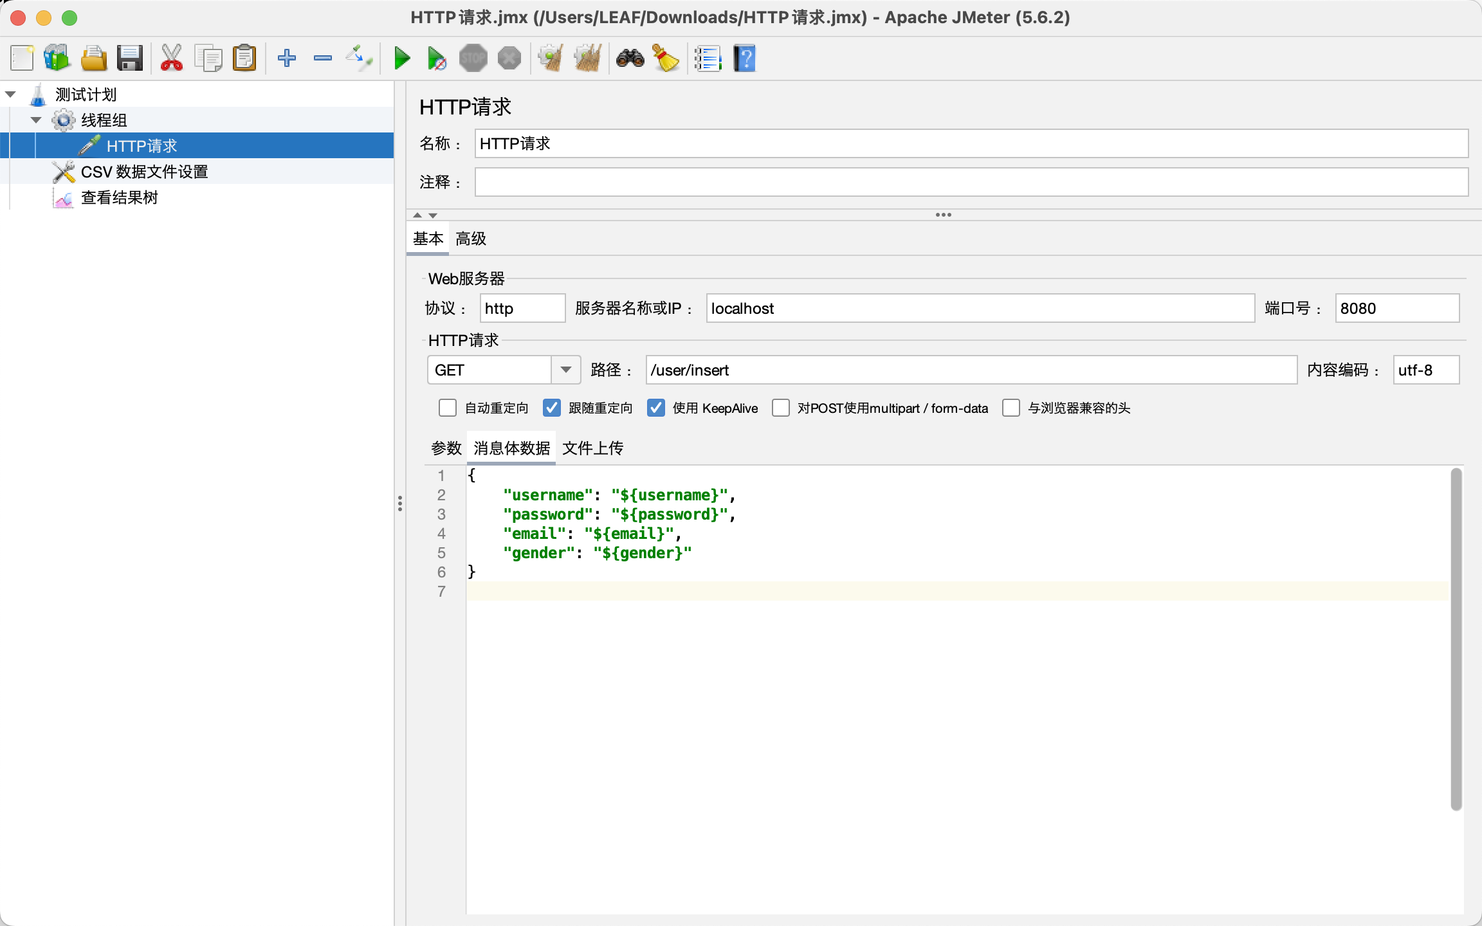Uncheck the 使用 KeepAlive checkbox

point(656,408)
